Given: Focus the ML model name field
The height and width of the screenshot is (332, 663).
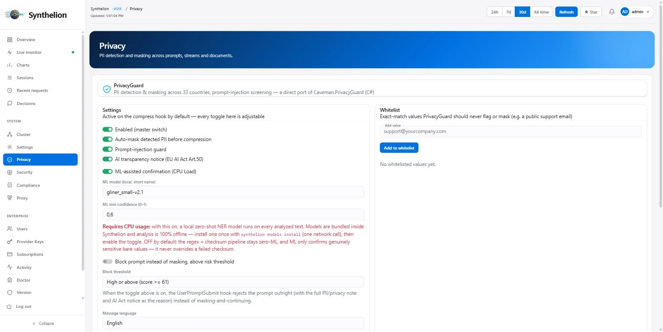Looking at the screenshot, I should [x=233, y=192].
